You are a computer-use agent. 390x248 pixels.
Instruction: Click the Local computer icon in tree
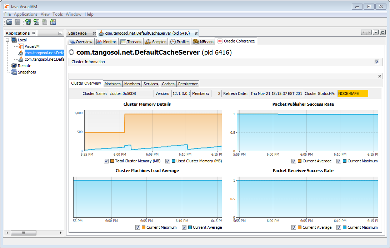pos(14,40)
